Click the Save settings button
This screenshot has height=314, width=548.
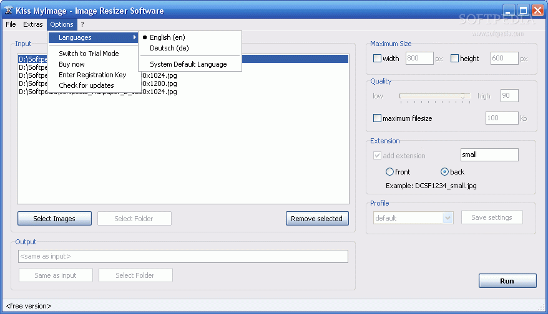(492, 217)
